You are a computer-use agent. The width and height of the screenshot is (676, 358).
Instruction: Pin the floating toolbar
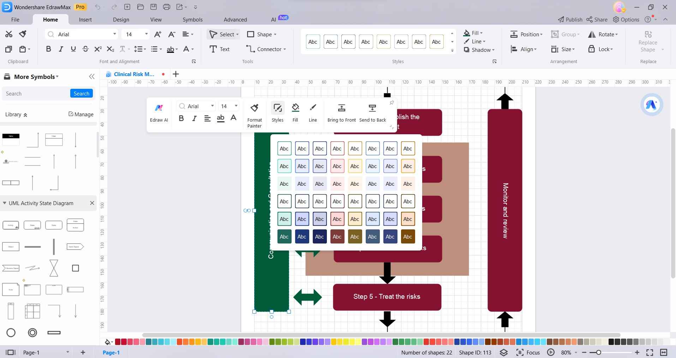point(391,103)
